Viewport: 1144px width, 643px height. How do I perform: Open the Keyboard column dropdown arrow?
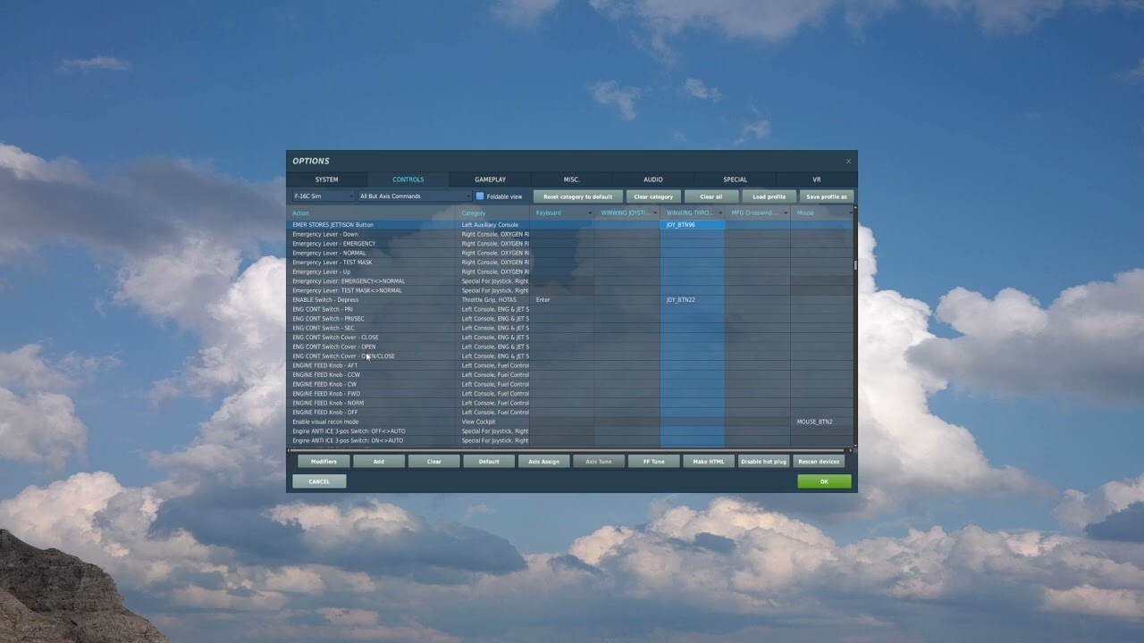[x=590, y=213]
